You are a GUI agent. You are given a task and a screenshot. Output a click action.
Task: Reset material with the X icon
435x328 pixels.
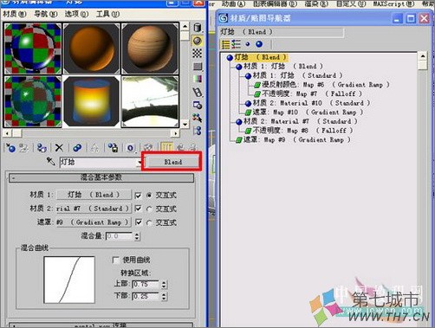tap(59, 148)
